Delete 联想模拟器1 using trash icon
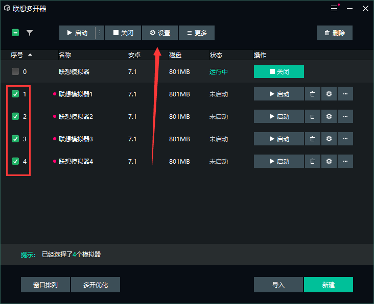Image resolution: width=374 pixels, height=304 pixels. click(x=313, y=94)
